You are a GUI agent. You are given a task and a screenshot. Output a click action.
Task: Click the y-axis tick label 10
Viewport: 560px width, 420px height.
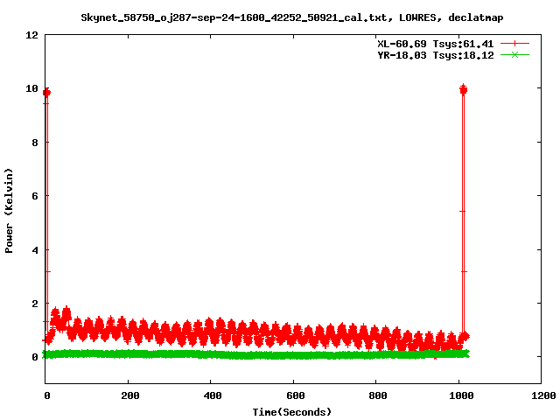pyautogui.click(x=31, y=88)
